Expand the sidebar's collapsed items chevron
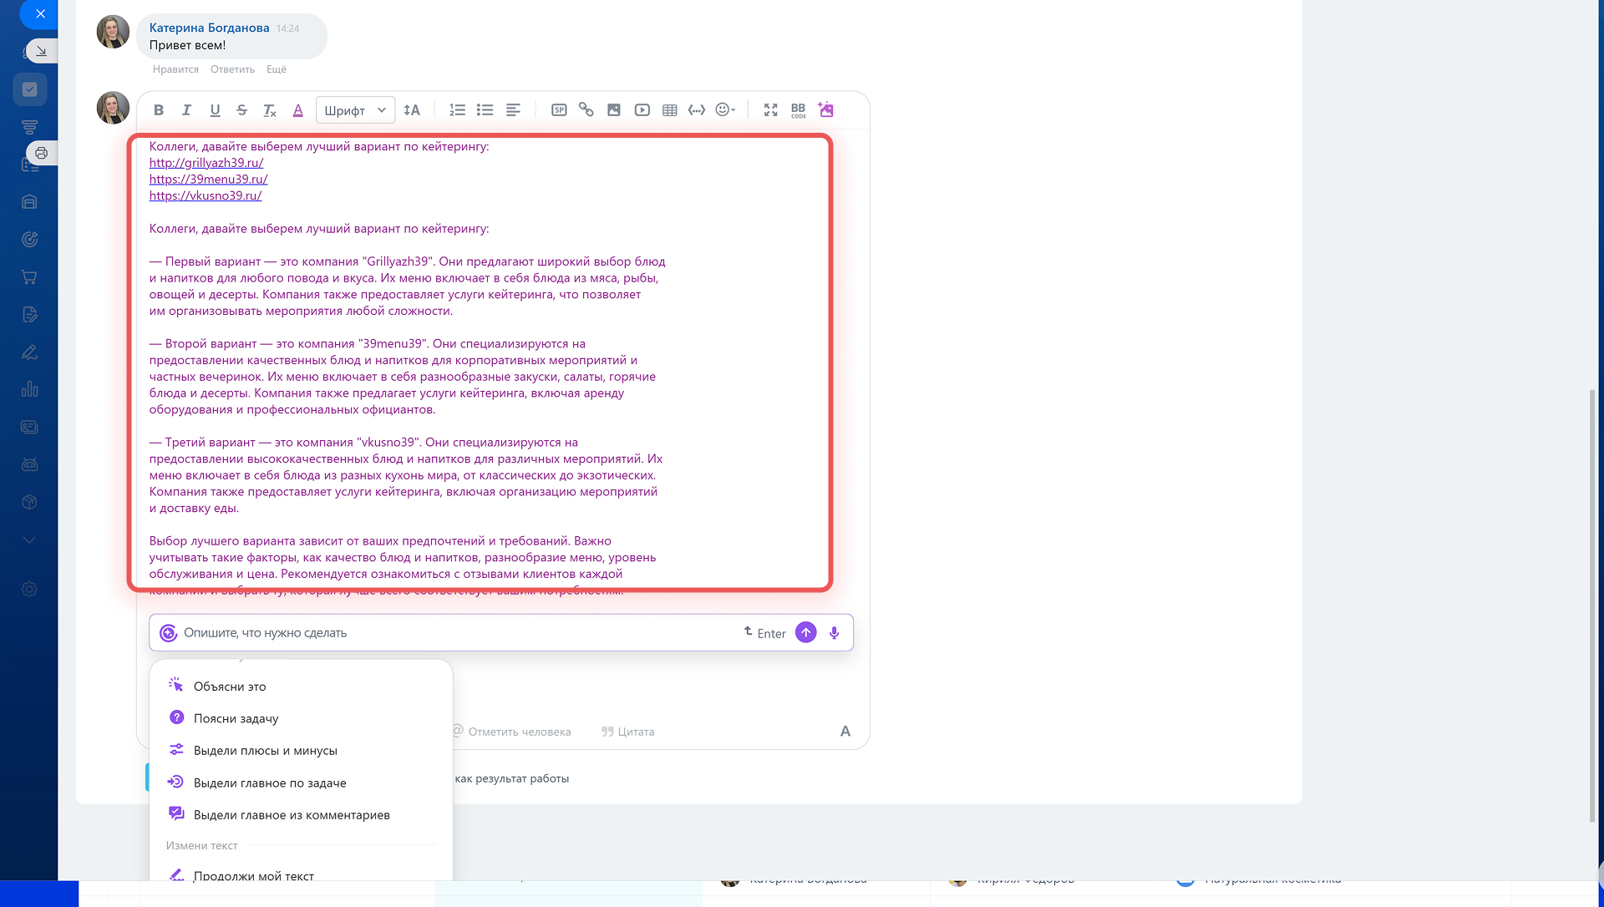 [x=29, y=540]
